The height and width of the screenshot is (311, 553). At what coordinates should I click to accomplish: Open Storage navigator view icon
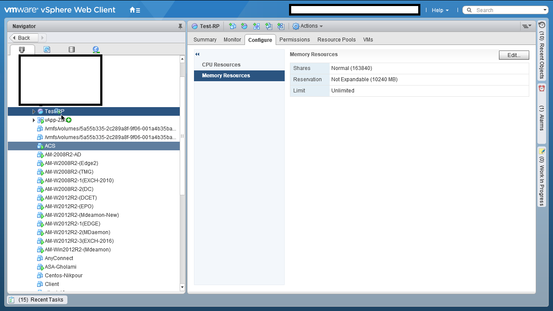coord(72,50)
